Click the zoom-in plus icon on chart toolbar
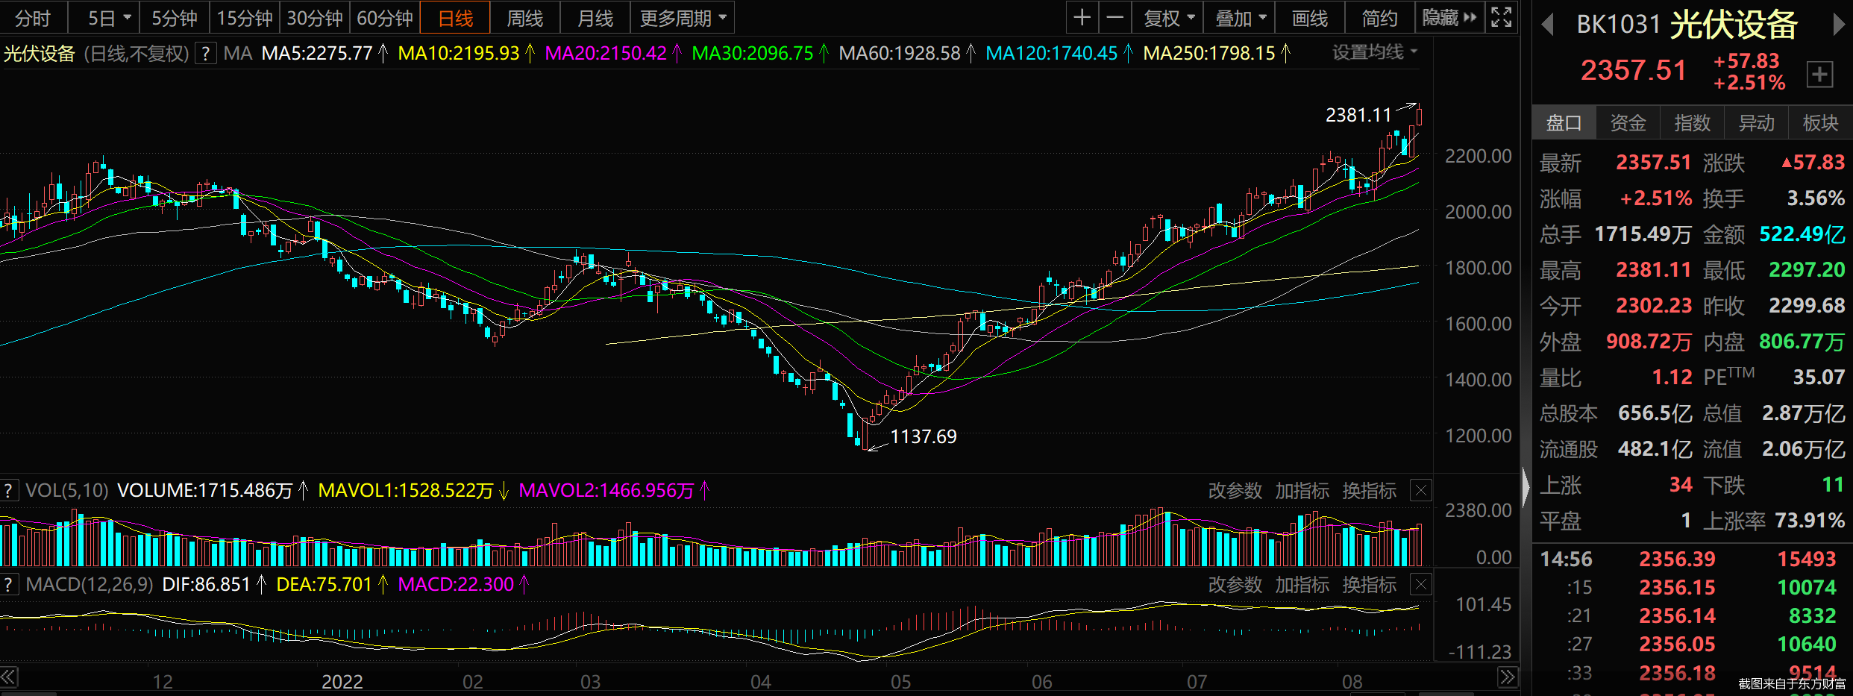 tap(1082, 18)
